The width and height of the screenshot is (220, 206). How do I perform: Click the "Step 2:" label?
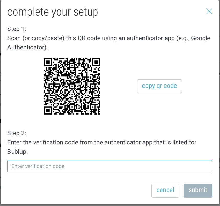point(17,133)
